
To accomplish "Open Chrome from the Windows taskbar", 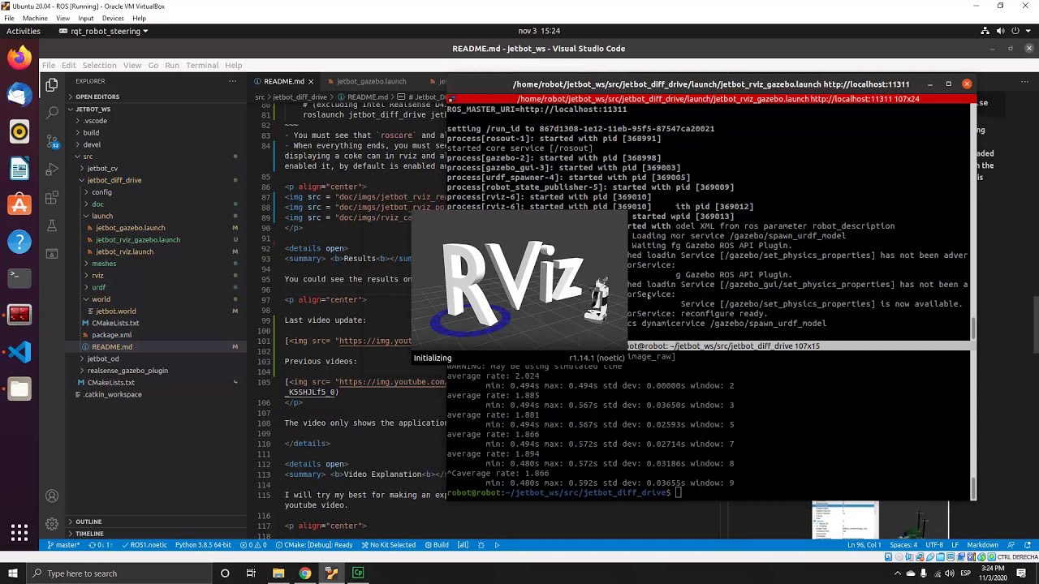I will (x=304, y=573).
